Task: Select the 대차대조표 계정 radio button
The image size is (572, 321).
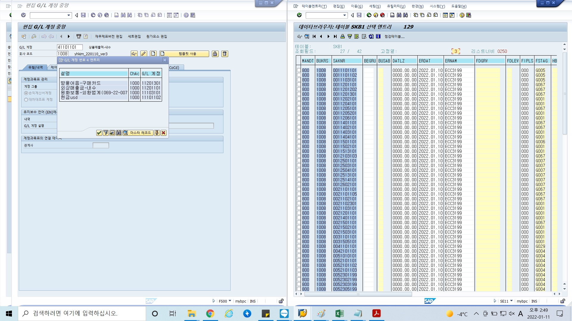Action: (x=26, y=100)
